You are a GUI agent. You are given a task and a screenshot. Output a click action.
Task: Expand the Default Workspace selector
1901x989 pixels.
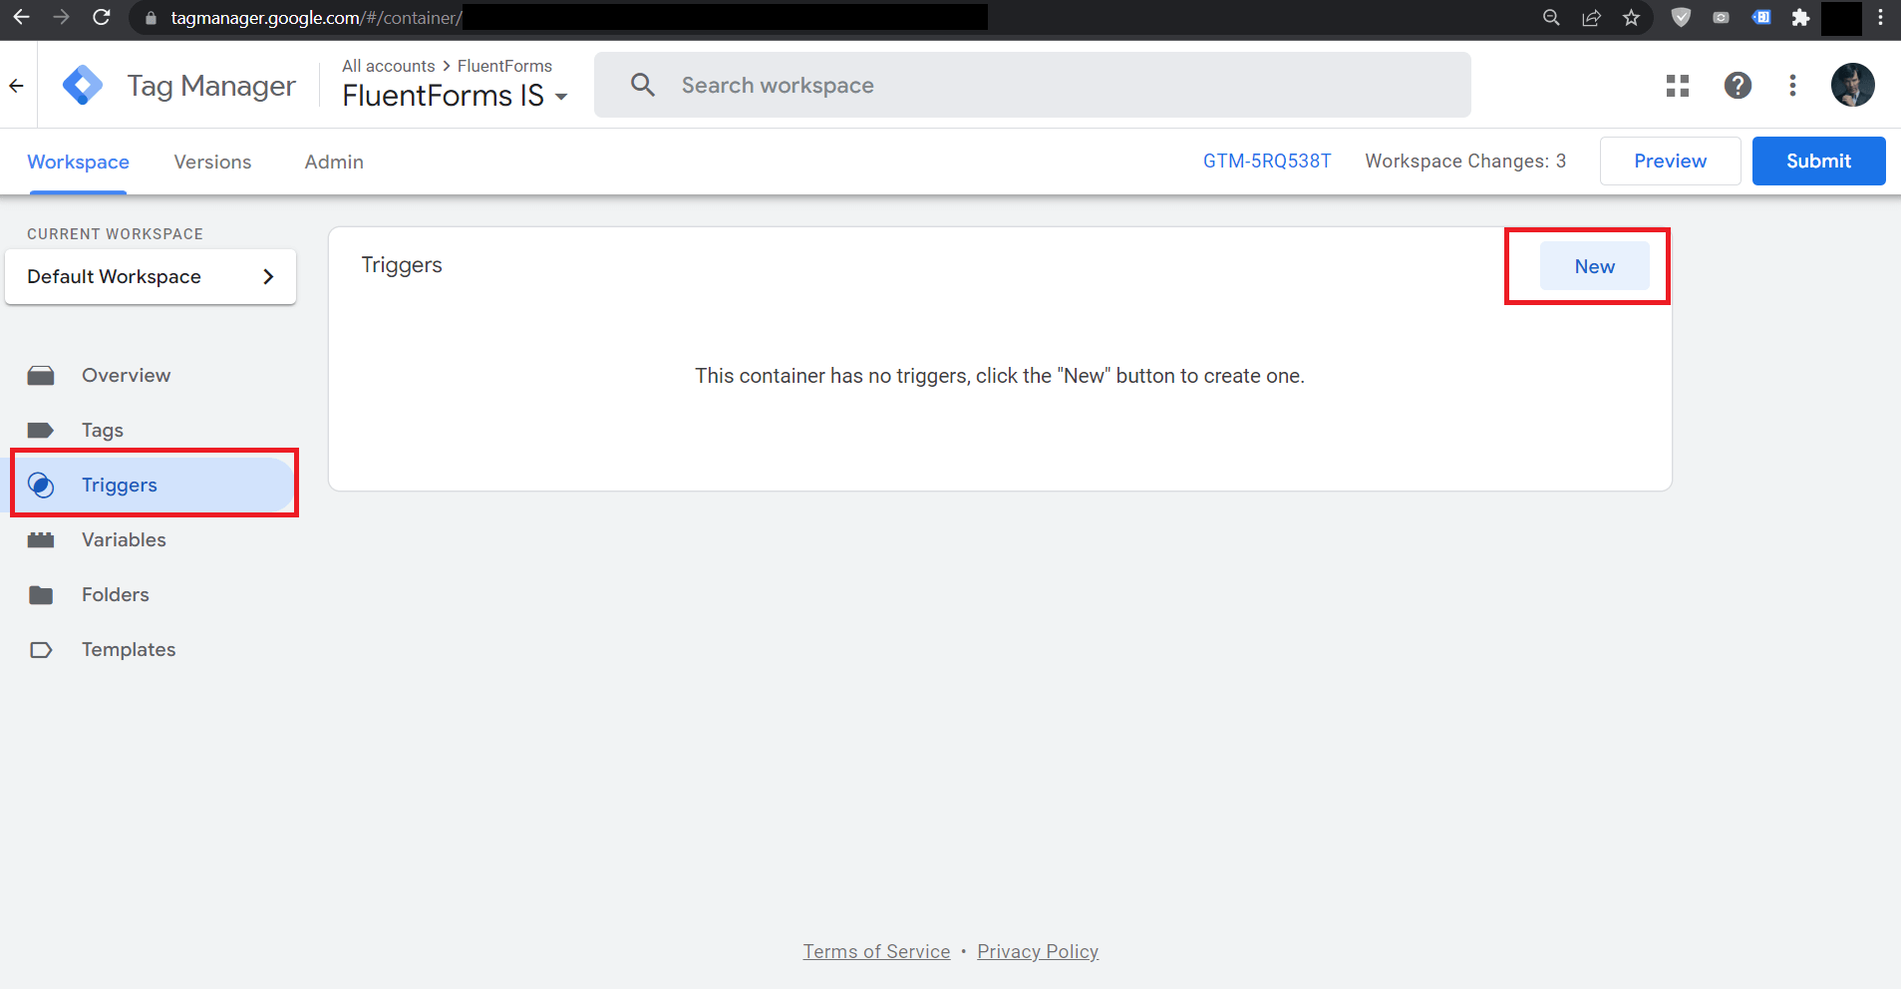151,277
